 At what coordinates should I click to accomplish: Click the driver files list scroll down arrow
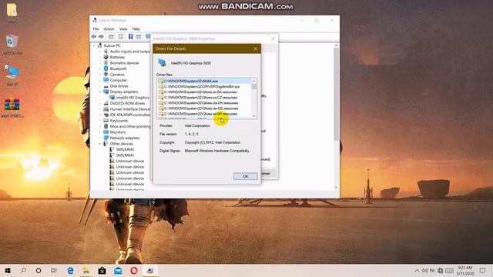pyautogui.click(x=254, y=116)
